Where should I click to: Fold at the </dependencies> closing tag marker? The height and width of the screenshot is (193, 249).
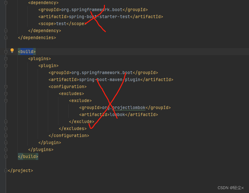tap(6, 38)
